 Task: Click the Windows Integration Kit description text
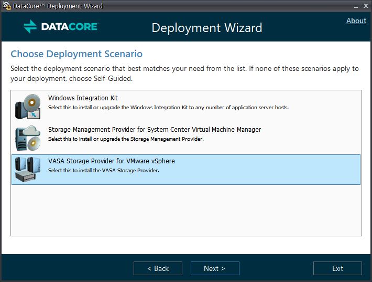pos(168,108)
